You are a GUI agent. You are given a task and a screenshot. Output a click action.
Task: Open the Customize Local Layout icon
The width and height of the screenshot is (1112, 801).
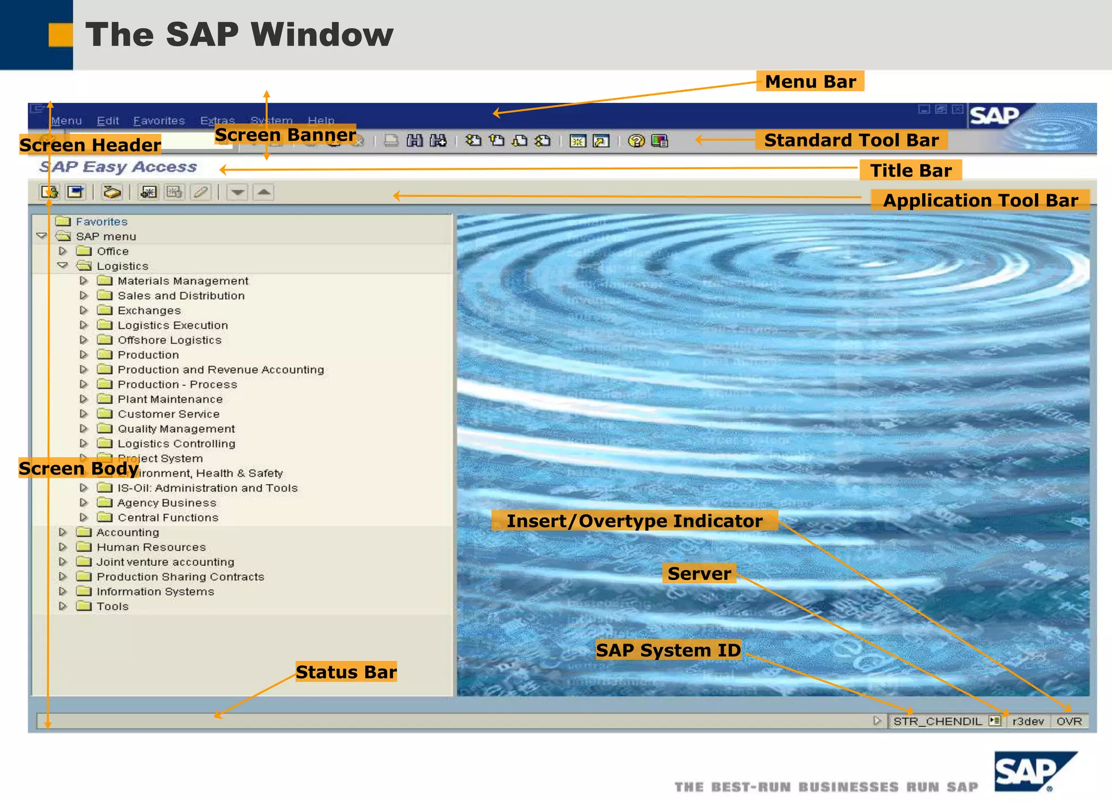659,141
